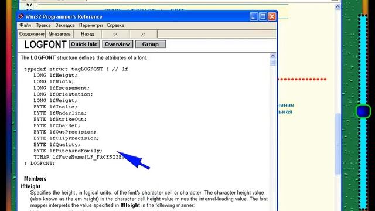Viewport: 375px width, 211px height.
Task: Go back with the Назад button
Action: 87,34
